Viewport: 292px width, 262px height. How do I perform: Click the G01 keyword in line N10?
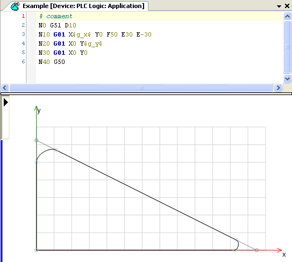point(59,34)
